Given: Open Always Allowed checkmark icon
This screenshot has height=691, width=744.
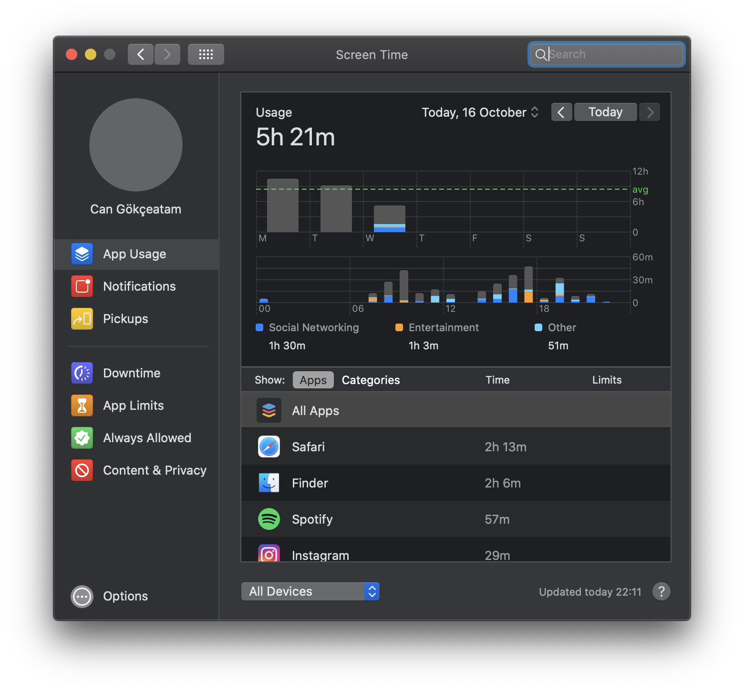Looking at the screenshot, I should (x=82, y=438).
